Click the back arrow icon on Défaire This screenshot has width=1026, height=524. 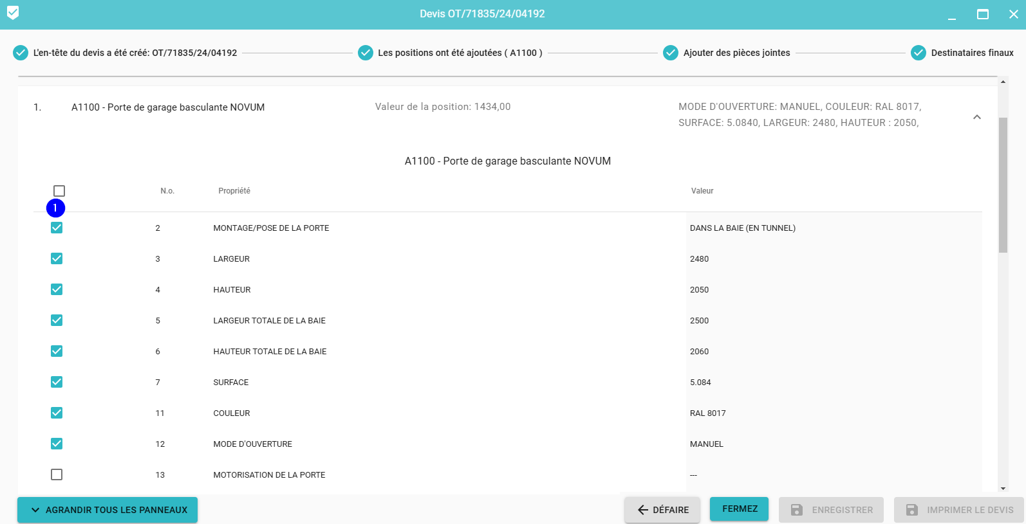[x=642, y=510]
